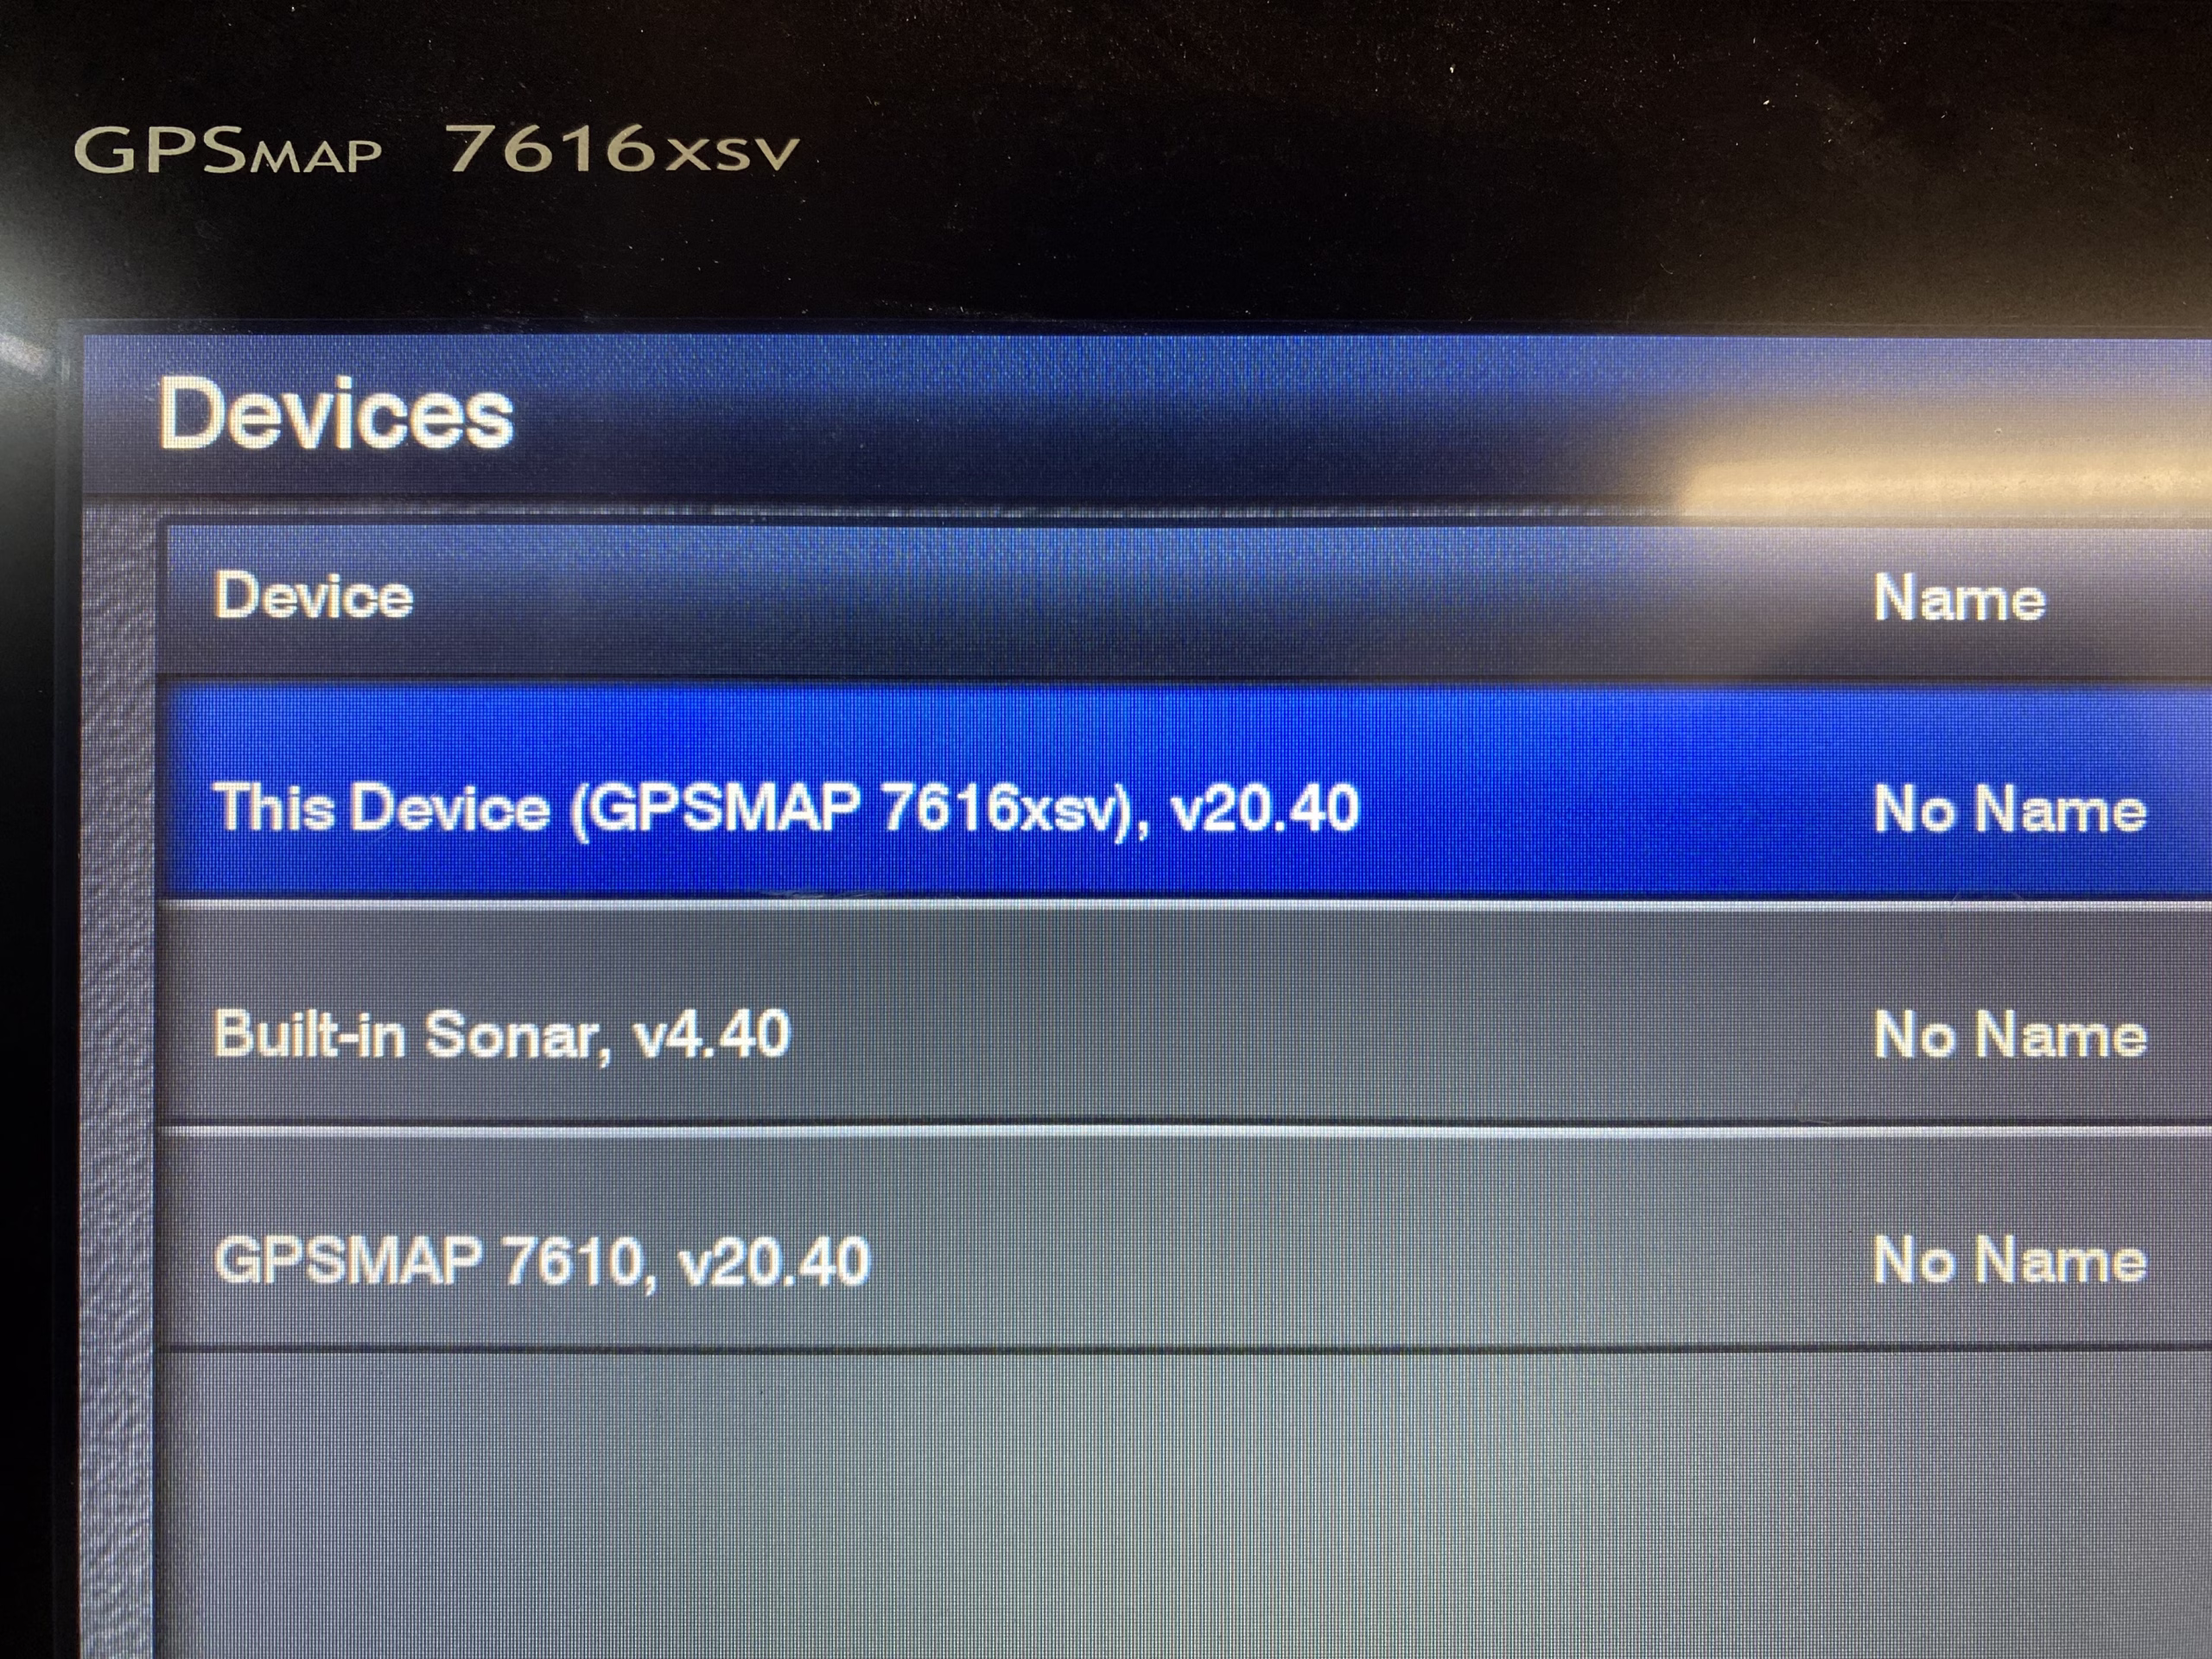
Task: Click the v20.40 version text for This Device
Action: (1264, 808)
